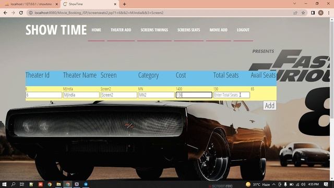Screen dimensions: 334x188
Task: Go to THEATER ADD page
Action: coord(121,30)
